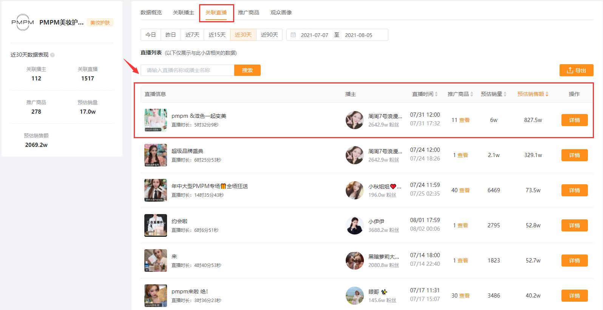This screenshot has width=603, height=310.
Task: Select 近30天 date filter
Action: (243, 35)
